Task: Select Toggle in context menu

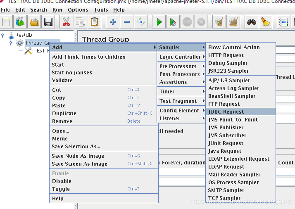Action: (104, 189)
